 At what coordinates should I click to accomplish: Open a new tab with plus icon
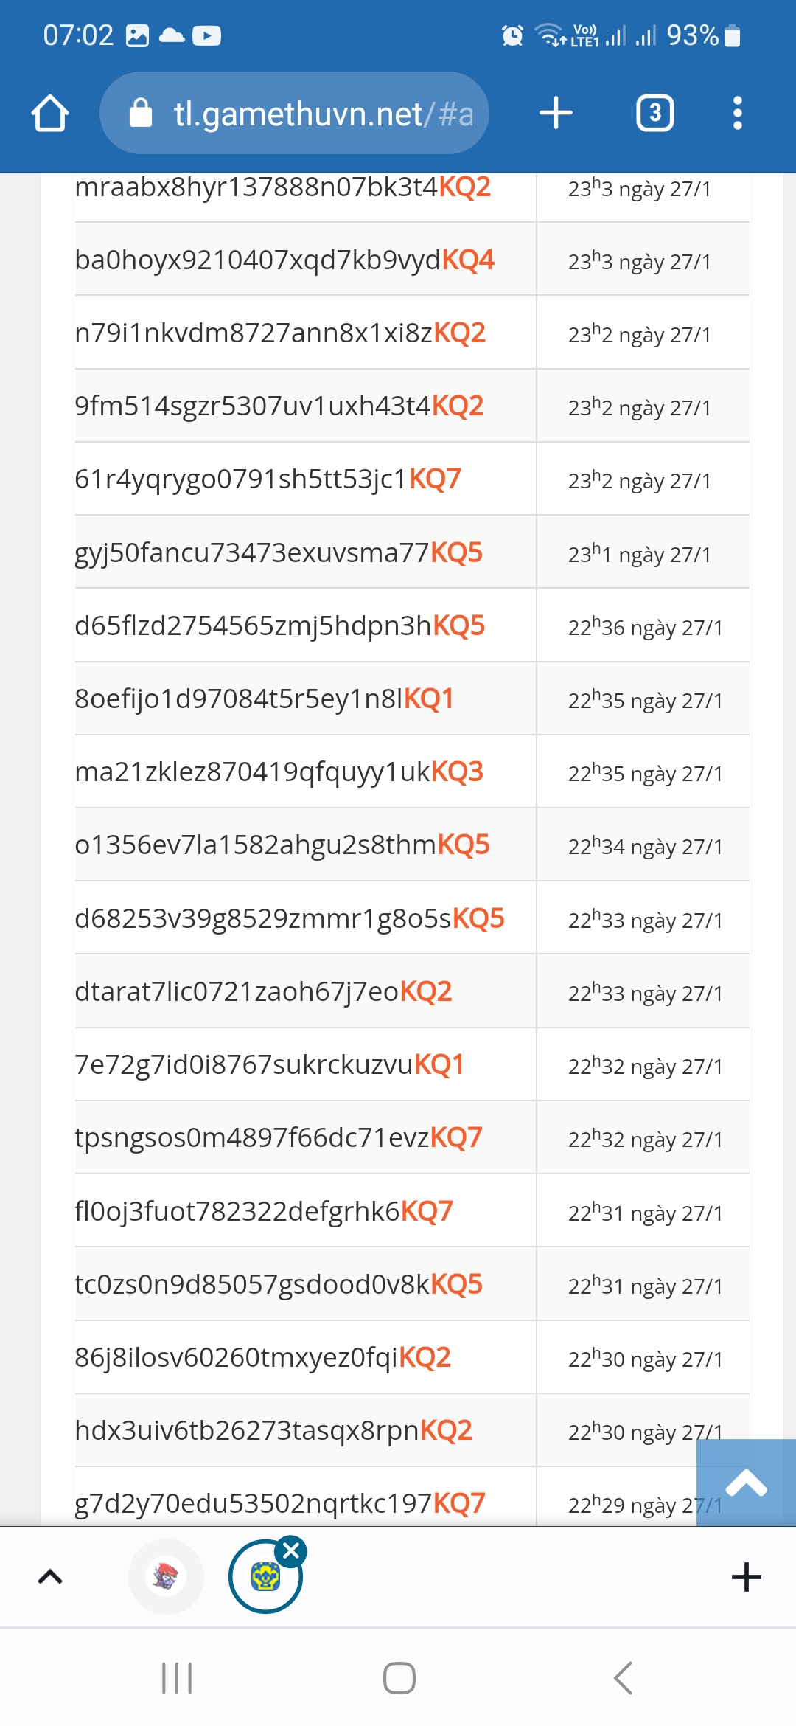point(556,114)
